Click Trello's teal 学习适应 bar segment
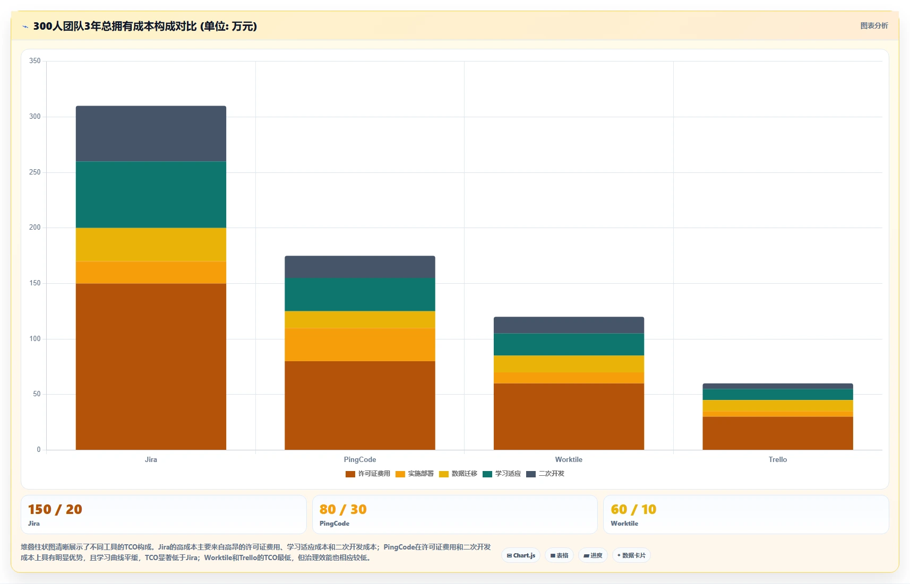The height and width of the screenshot is (584, 910). click(778, 395)
